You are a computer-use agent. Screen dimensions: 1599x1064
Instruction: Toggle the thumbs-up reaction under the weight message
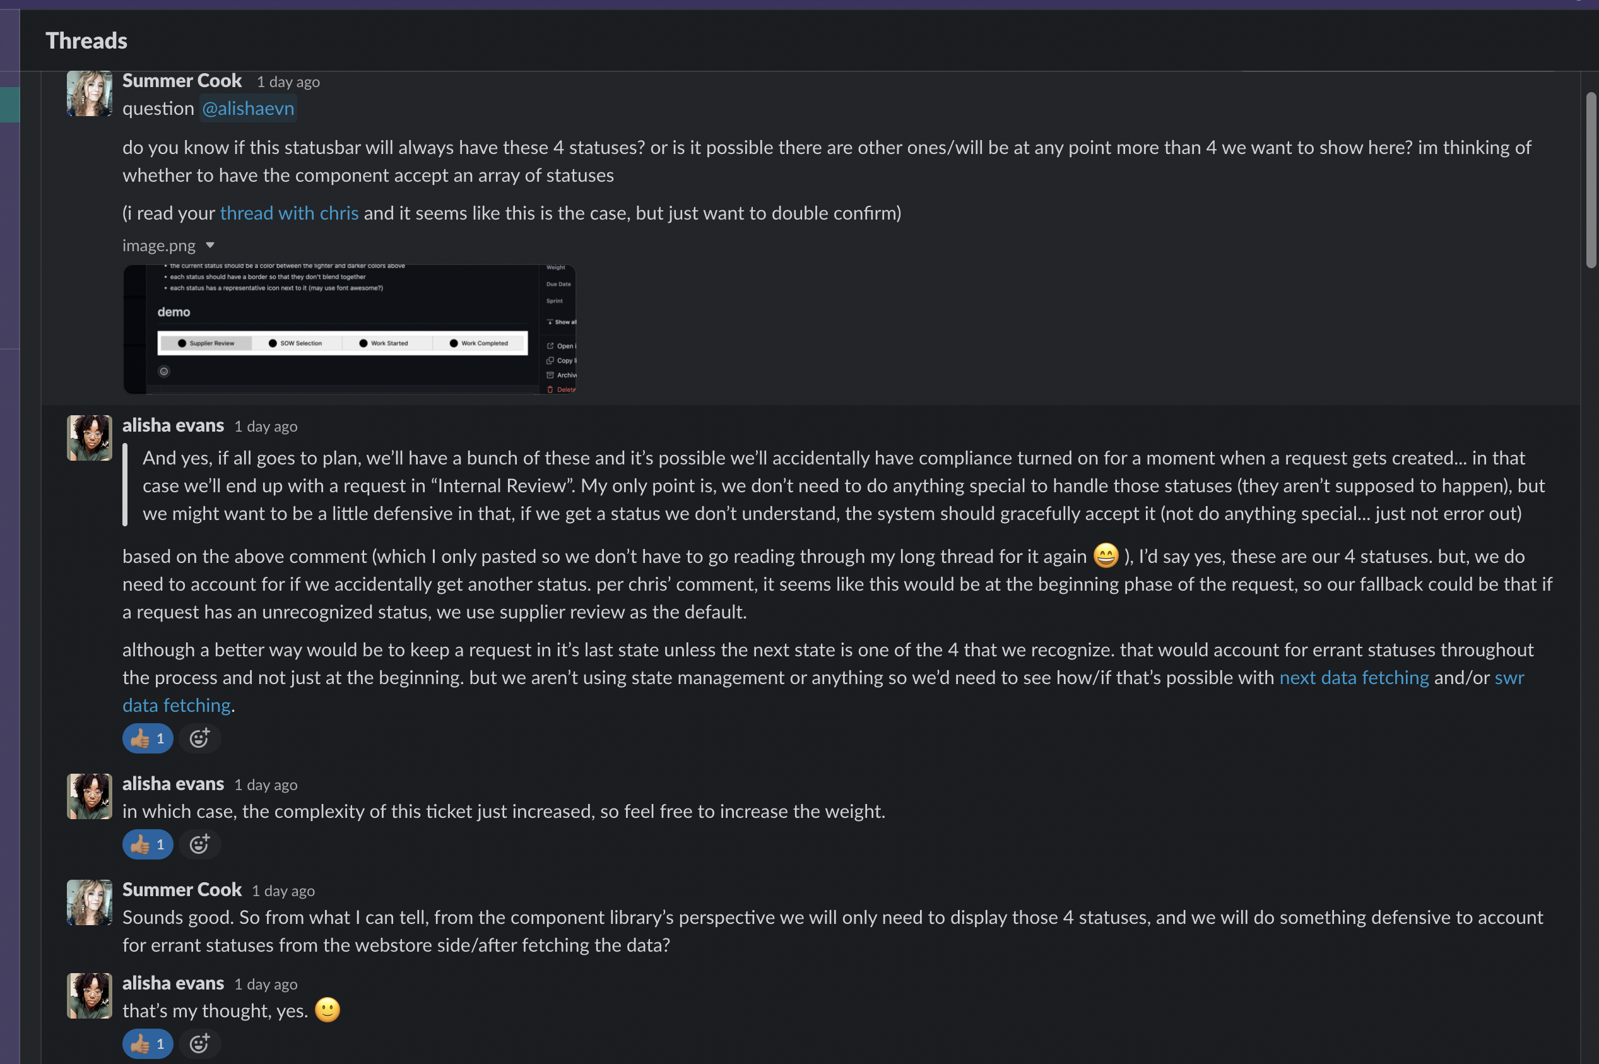click(147, 844)
